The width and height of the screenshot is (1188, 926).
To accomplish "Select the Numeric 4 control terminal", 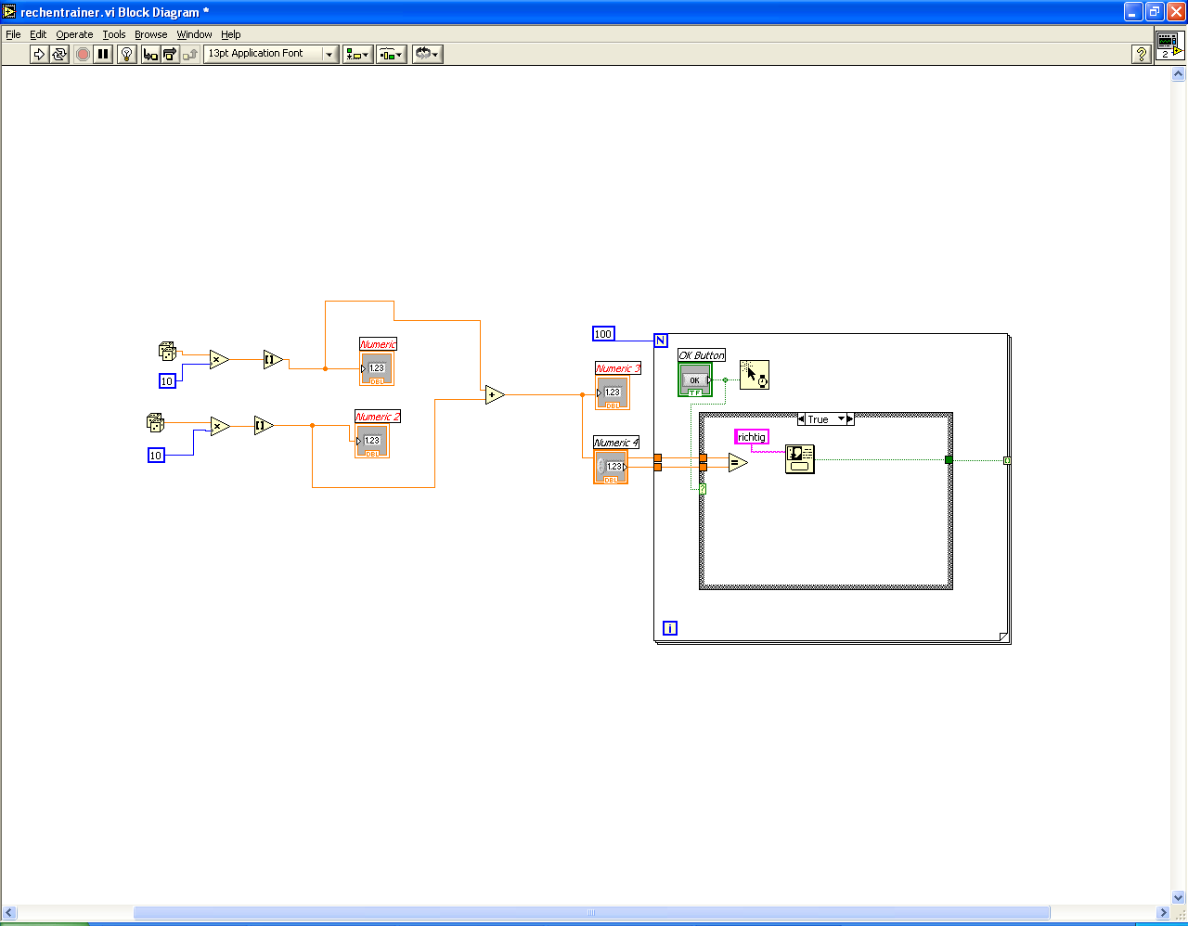I will point(611,467).
